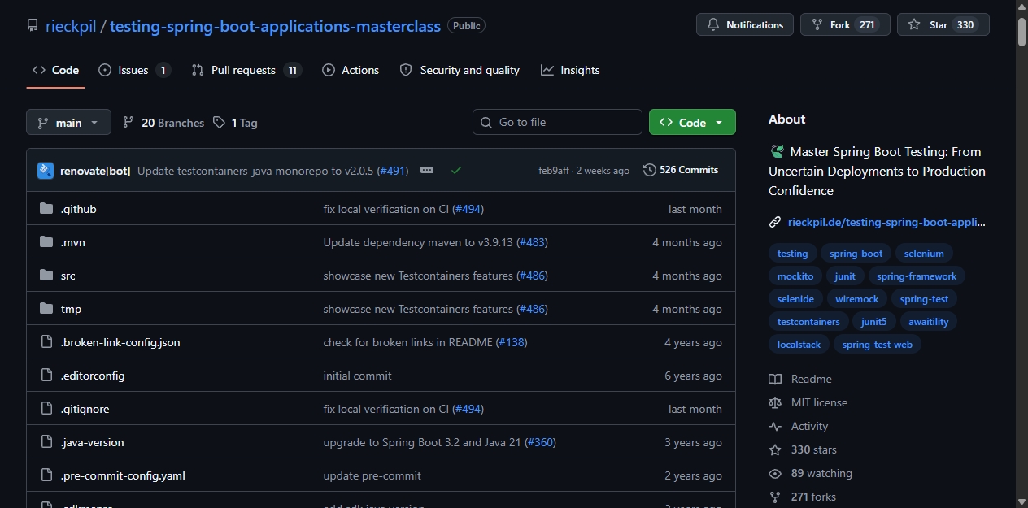This screenshot has height=508, width=1028.
Task: Click the eye icon next to 89 watching
Action: 775,473
